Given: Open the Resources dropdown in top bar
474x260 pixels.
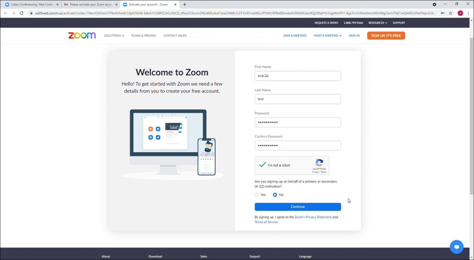Looking at the screenshot, I should [x=378, y=23].
